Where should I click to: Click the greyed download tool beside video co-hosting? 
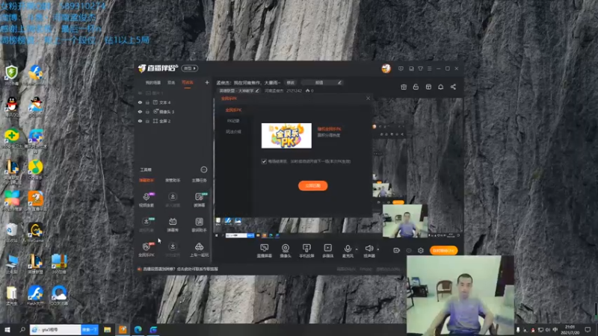[x=173, y=199]
